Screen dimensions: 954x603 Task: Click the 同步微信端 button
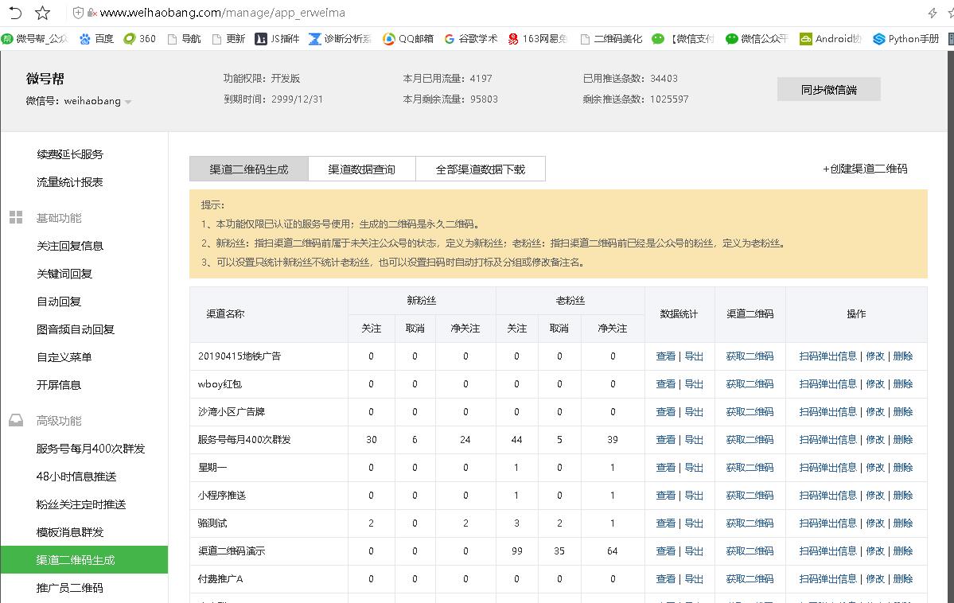[828, 89]
